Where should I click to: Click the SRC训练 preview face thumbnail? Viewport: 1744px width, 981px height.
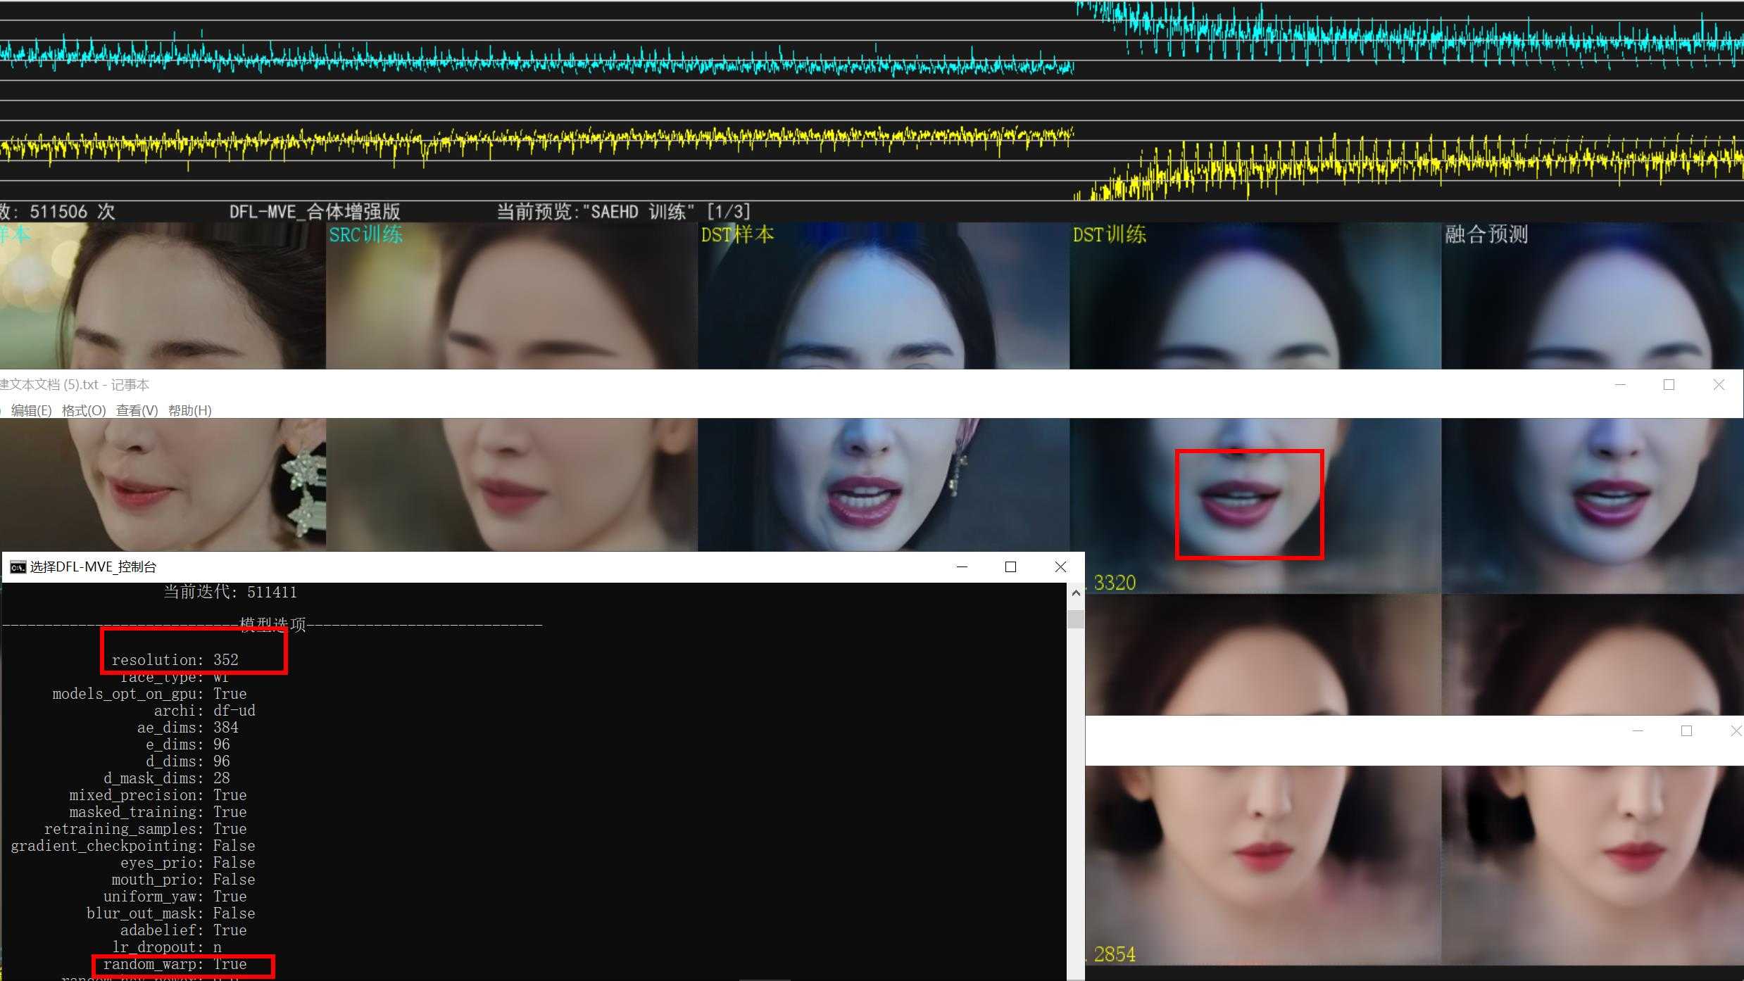[x=512, y=296]
